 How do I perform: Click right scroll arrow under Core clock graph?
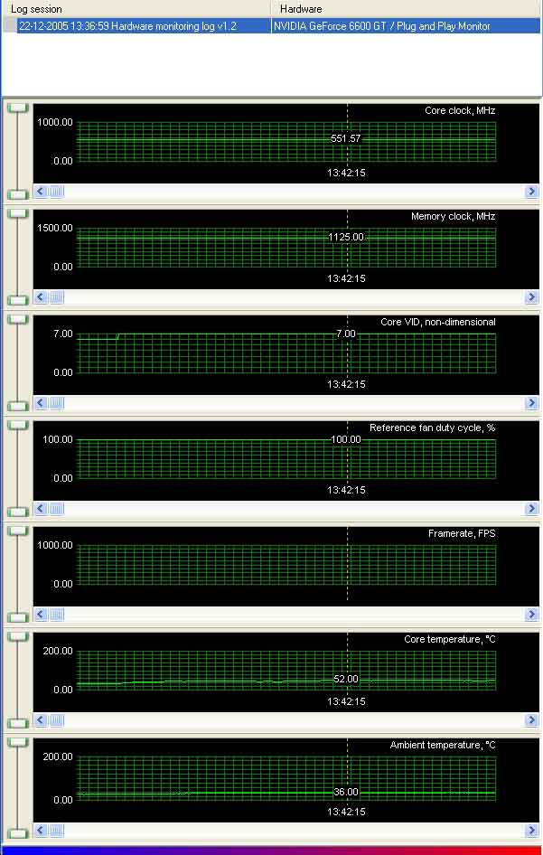coord(531,192)
